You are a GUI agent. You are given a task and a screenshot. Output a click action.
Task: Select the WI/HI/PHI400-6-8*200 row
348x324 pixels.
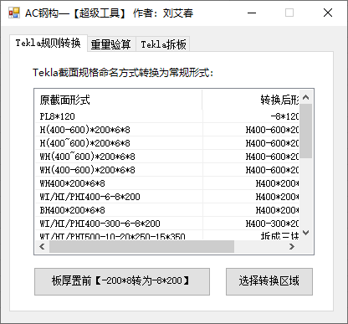pos(167,197)
